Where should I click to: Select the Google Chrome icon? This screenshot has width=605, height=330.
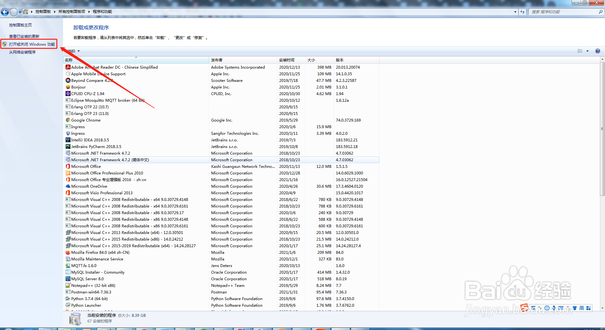click(x=68, y=120)
